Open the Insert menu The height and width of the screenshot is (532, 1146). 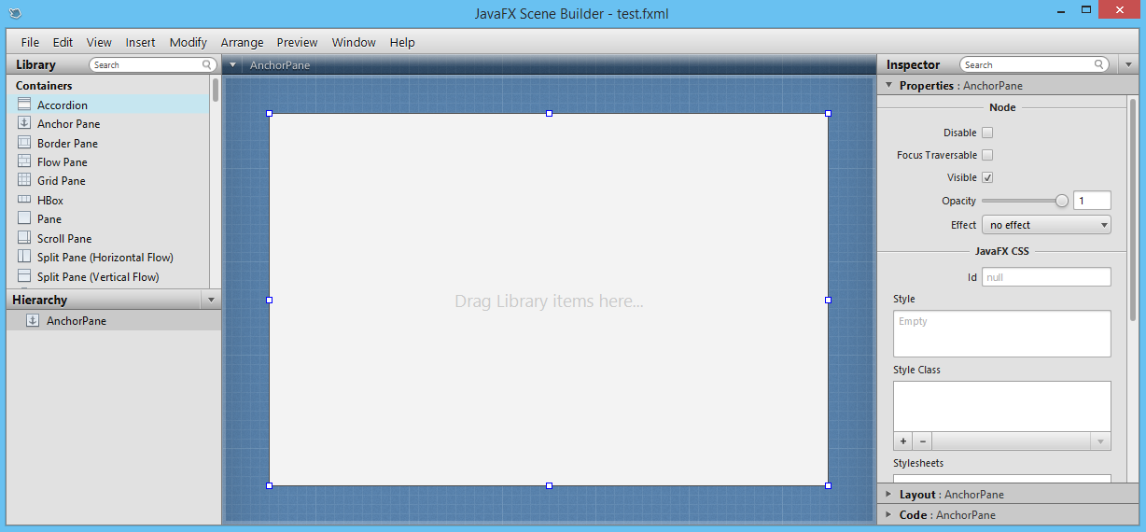click(141, 42)
